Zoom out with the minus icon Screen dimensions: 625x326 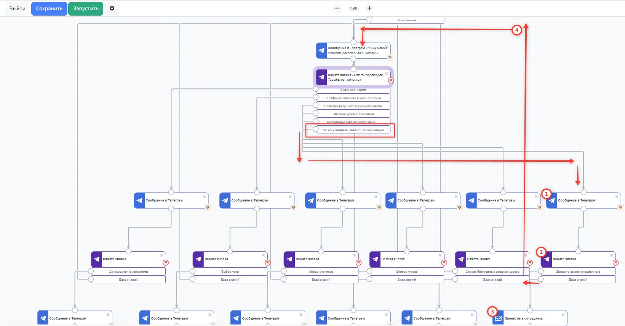337,8
